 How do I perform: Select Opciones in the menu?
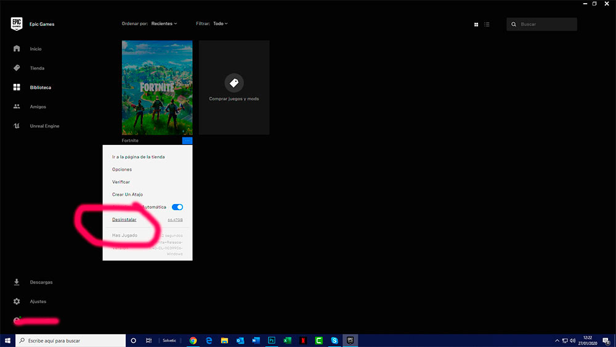pyautogui.click(x=122, y=169)
